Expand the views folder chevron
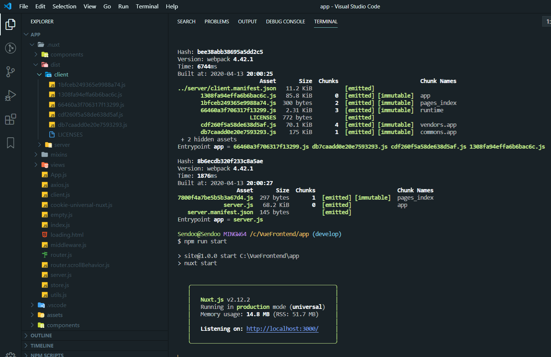Screen dimensions: 551x357 click(x=36, y=165)
